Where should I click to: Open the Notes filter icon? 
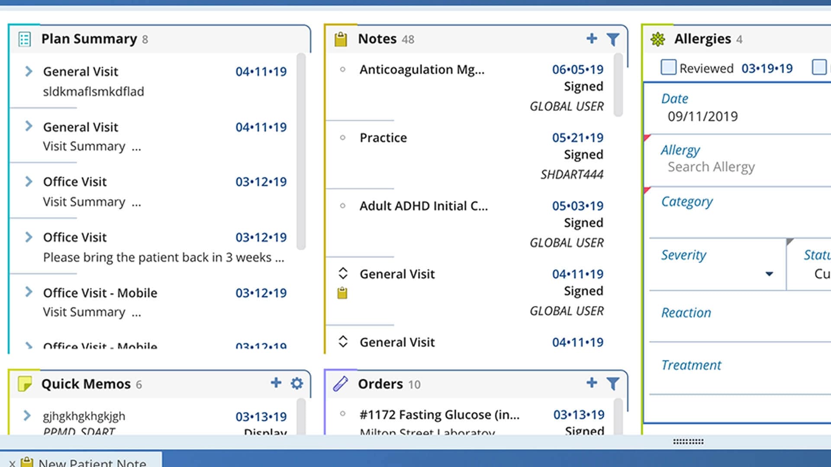(613, 39)
